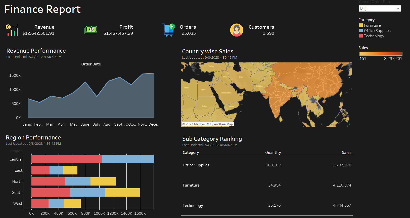The width and height of the screenshot is (410, 218).
Task: Click the North region blue bar segment
Action: [78, 181]
